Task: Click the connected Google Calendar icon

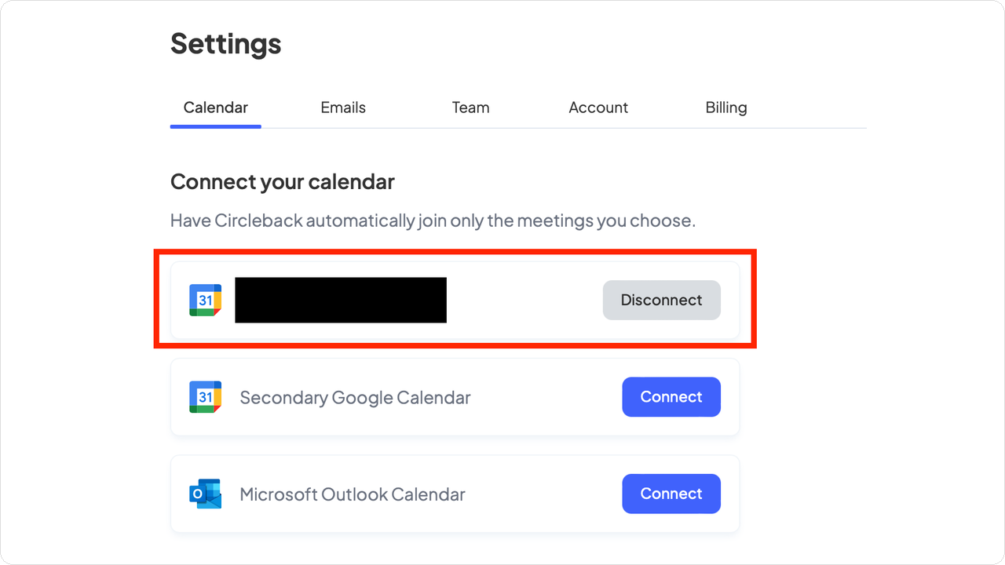Action: tap(205, 300)
